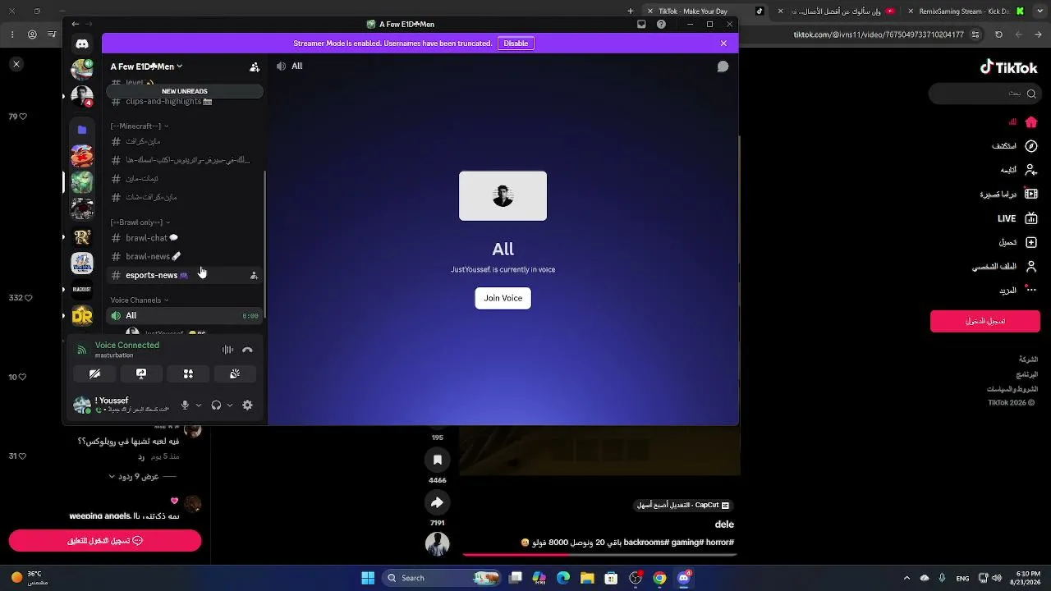Expand headphone output options arrow

(230, 405)
